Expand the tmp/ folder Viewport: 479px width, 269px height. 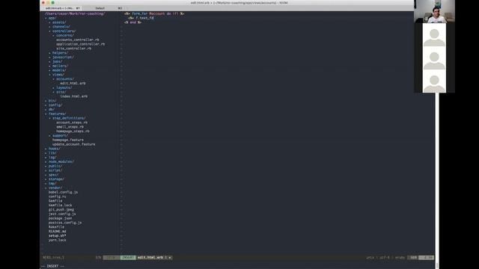pyautogui.click(x=52, y=183)
